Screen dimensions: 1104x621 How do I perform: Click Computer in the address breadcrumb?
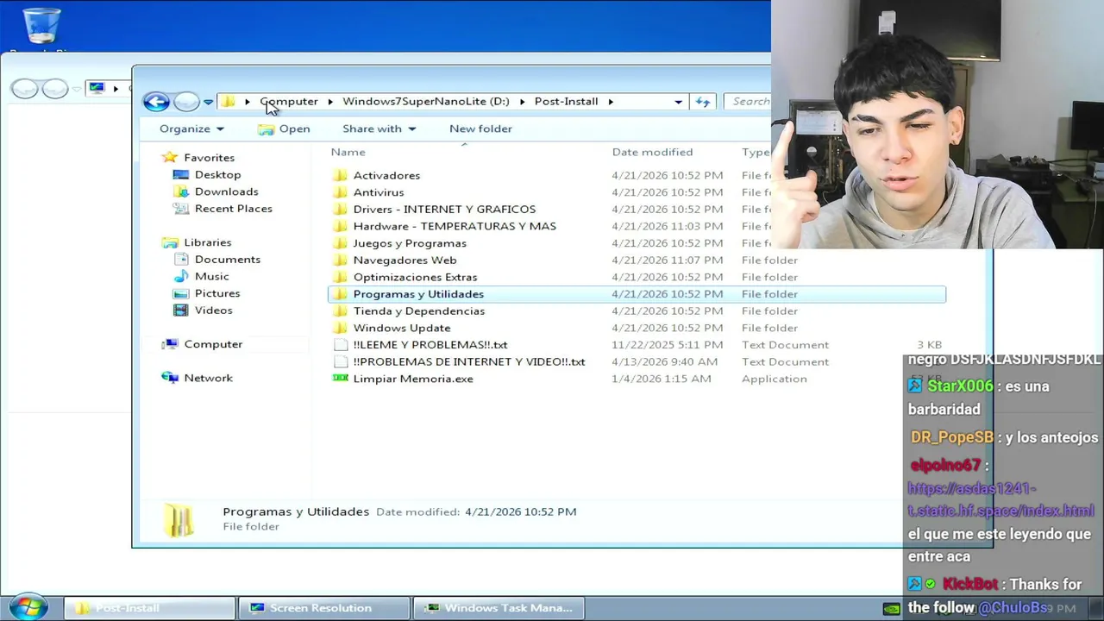click(x=289, y=101)
